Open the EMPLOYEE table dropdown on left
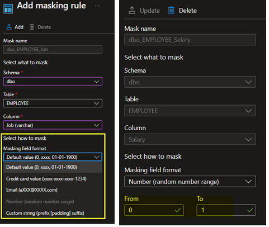Viewport: 269px width, 227px height. click(x=53, y=103)
